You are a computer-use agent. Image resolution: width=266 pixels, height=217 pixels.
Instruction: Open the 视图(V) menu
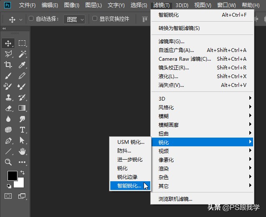pyautogui.click(x=203, y=5)
